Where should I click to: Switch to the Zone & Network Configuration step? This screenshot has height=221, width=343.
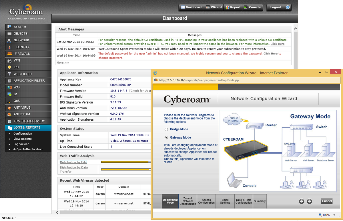point(188,201)
